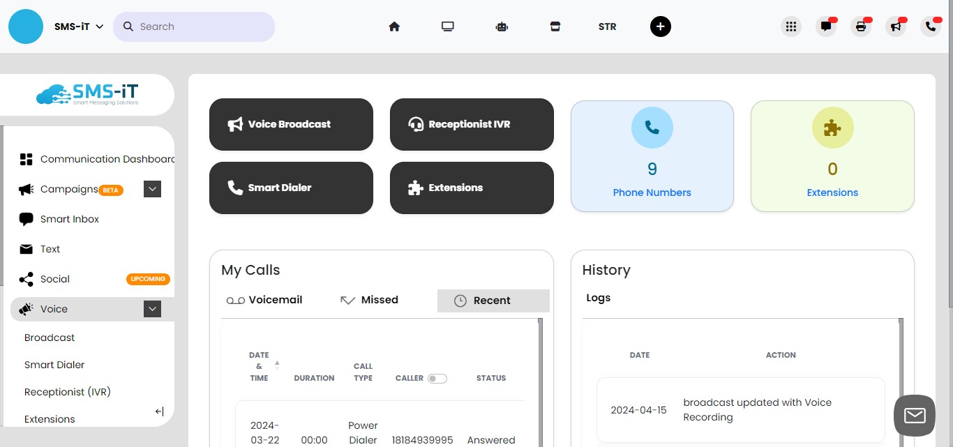Collapse the Voice sidebar submenu arrow
This screenshot has width=953, height=447.
click(x=153, y=309)
